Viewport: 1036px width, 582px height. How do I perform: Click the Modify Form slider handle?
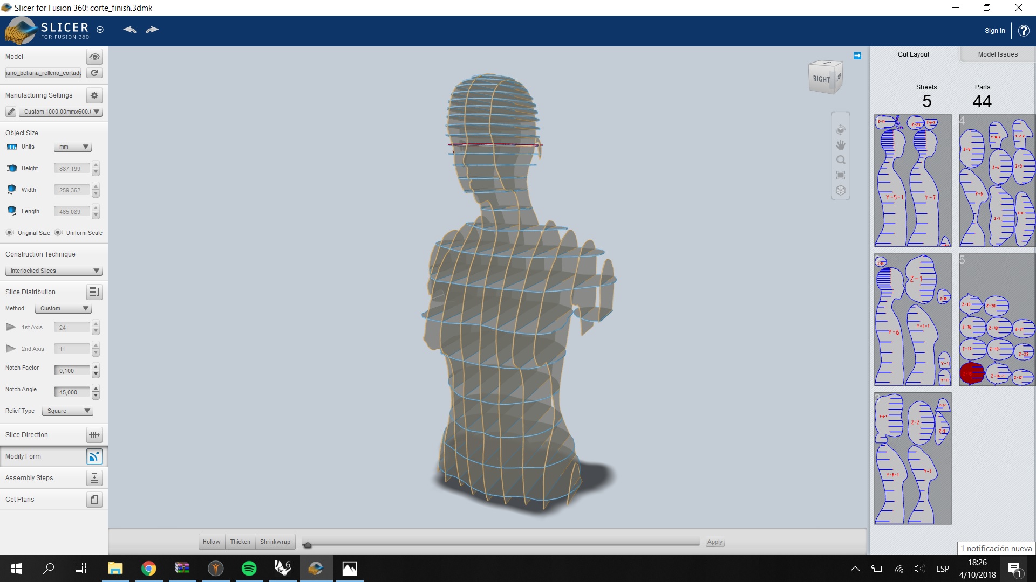307,545
